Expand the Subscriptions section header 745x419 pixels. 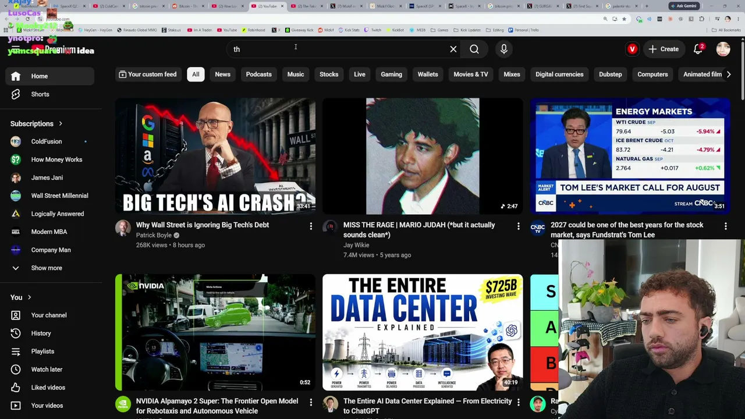click(36, 124)
